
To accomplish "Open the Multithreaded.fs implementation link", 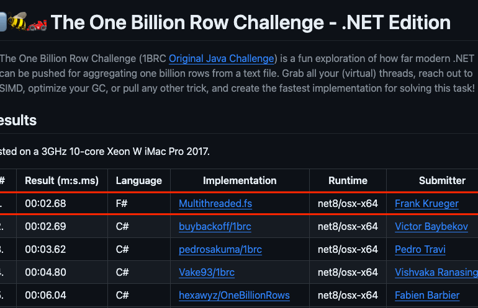I will [215, 203].
